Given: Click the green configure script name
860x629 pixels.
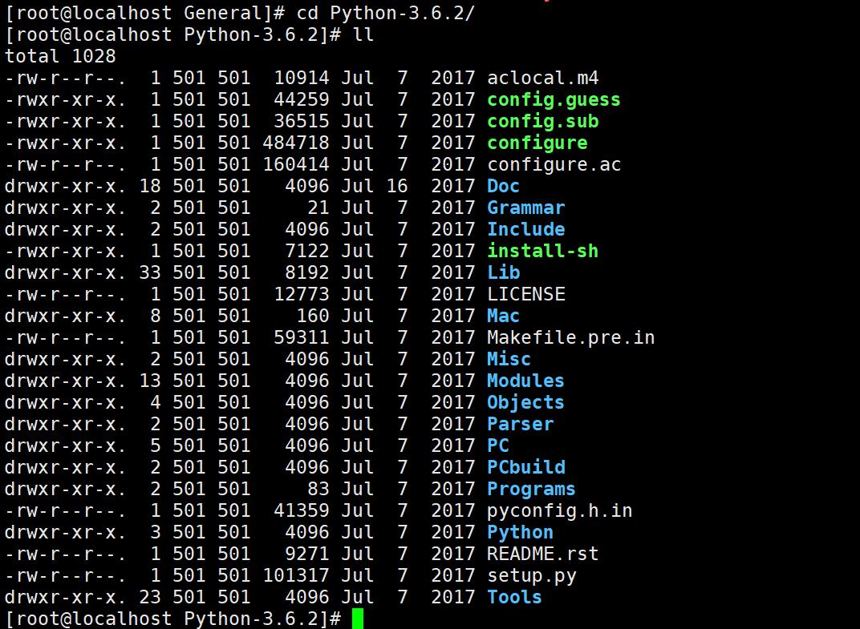Looking at the screenshot, I should click(x=537, y=143).
